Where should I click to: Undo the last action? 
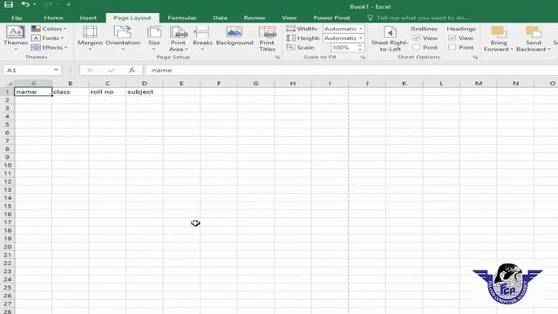click(25, 4)
